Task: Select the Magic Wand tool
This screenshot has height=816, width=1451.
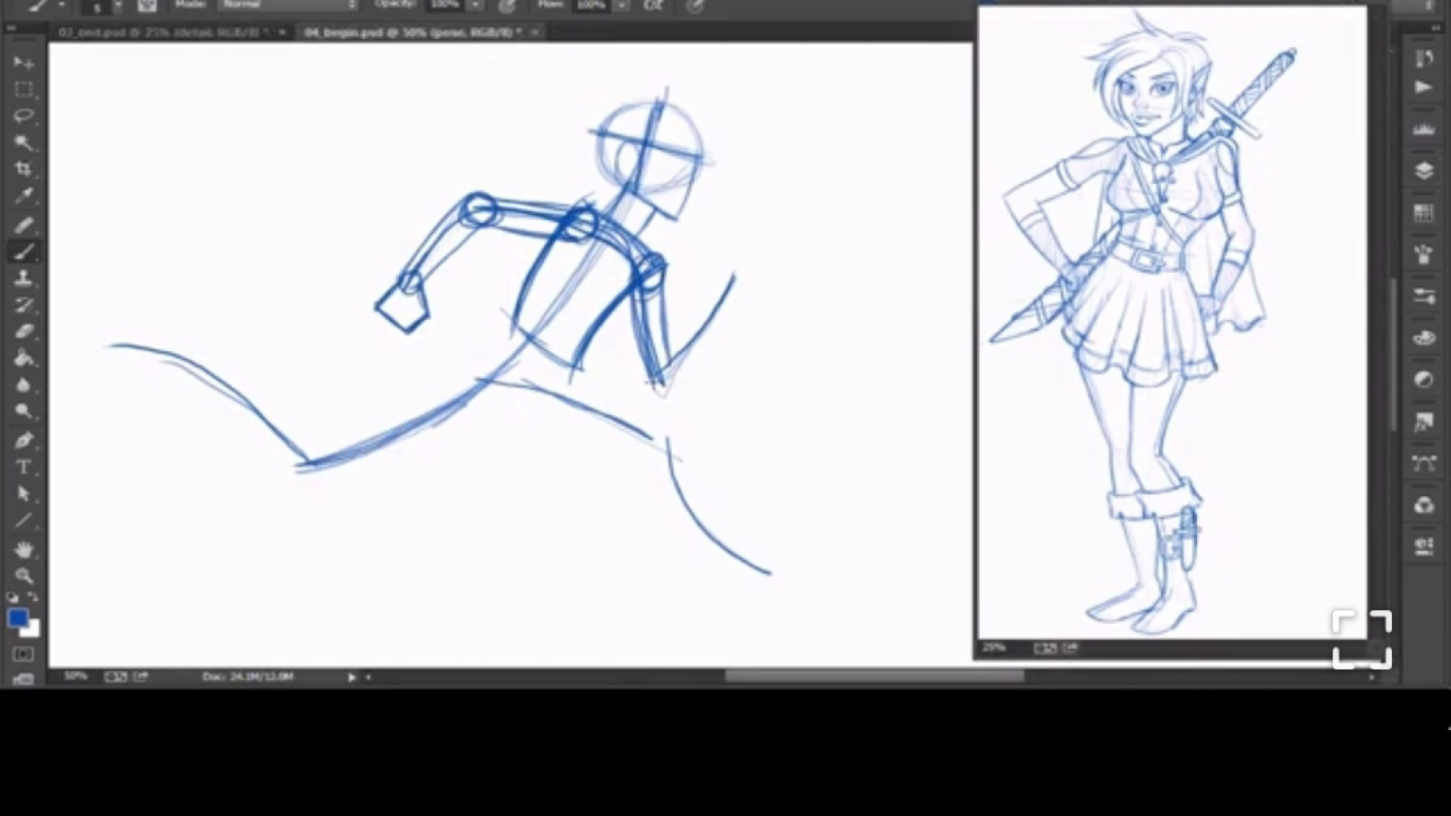Action: coord(24,142)
